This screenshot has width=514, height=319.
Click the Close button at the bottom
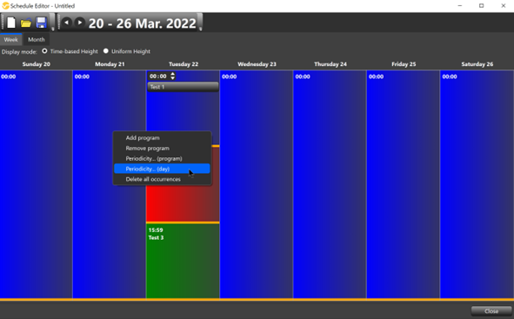(491, 311)
